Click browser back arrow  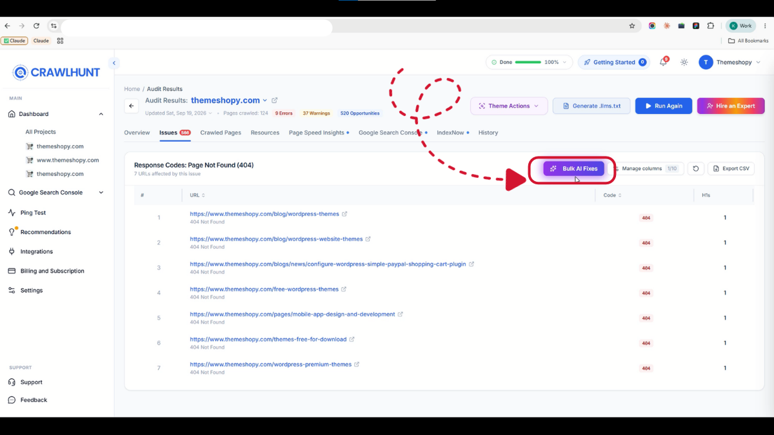click(7, 26)
